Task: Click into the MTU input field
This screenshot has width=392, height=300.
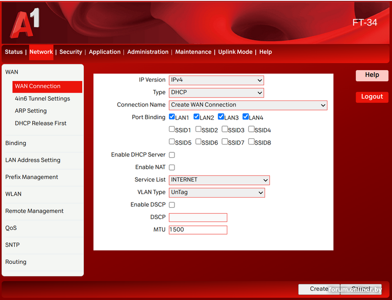Action: point(198,230)
